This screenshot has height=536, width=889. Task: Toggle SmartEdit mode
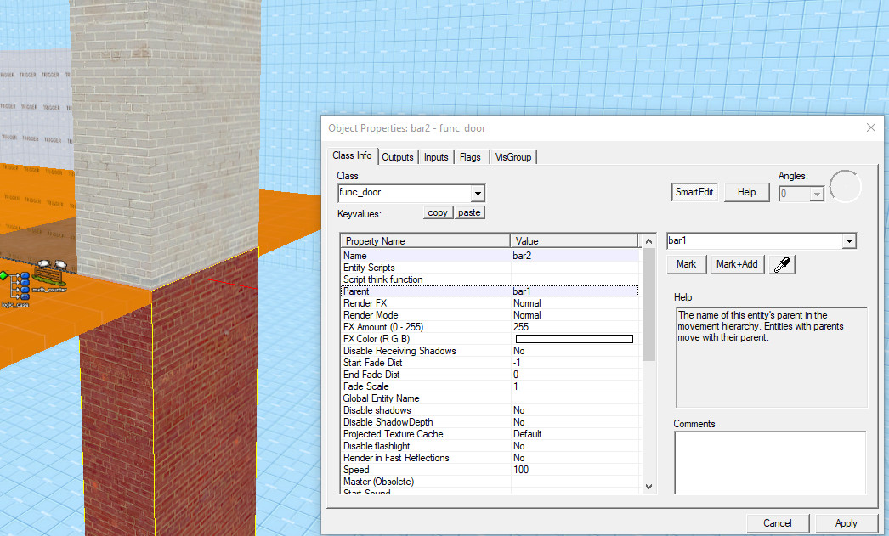click(x=694, y=191)
